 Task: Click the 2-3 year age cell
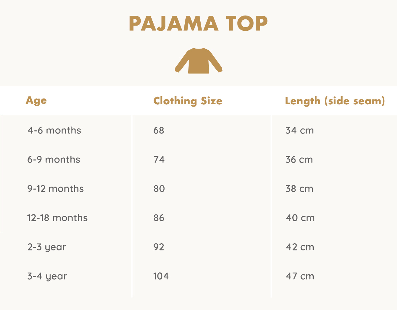click(x=47, y=247)
